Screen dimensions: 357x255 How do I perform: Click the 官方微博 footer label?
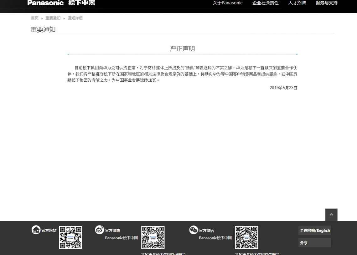click(112, 230)
